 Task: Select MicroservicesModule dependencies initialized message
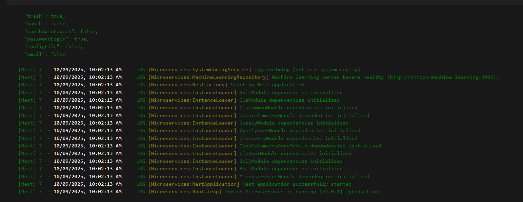pyautogui.click(x=304, y=177)
